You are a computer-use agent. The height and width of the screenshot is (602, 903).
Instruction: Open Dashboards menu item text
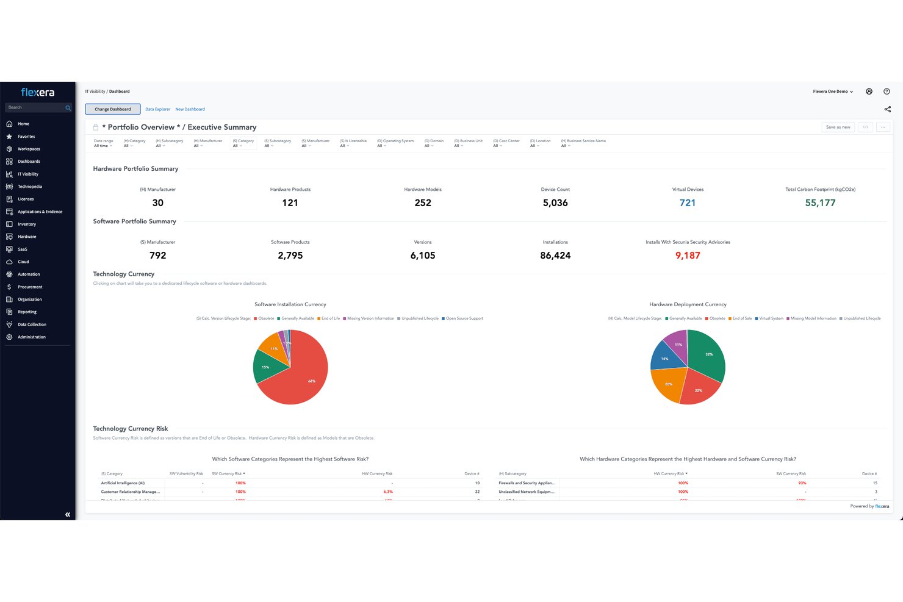pos(29,162)
